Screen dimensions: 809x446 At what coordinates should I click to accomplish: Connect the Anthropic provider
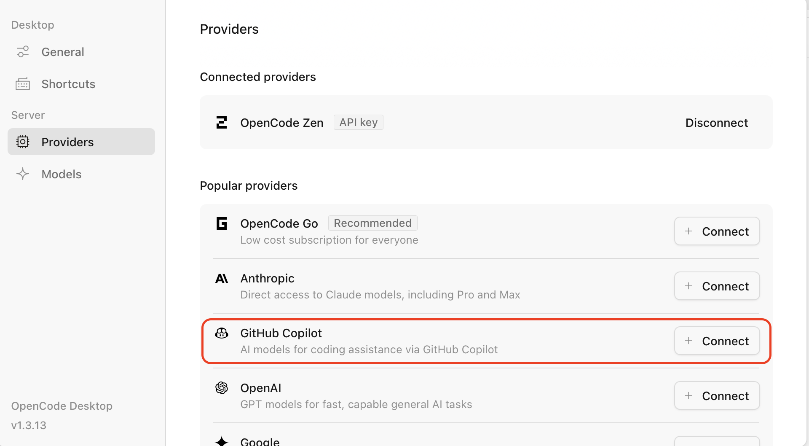coord(717,286)
